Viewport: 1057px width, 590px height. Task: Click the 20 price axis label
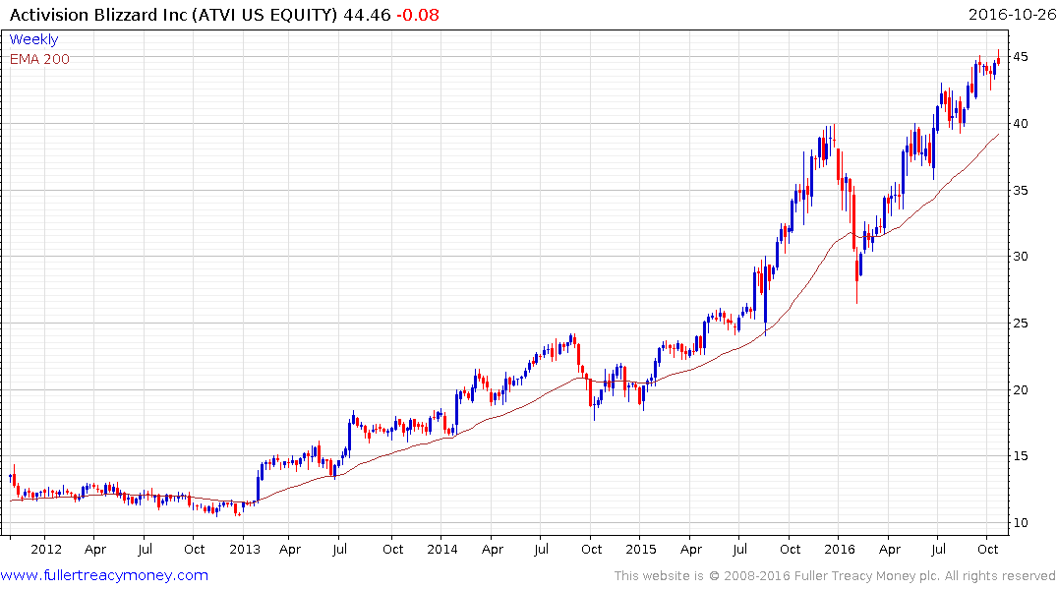click(x=1021, y=389)
